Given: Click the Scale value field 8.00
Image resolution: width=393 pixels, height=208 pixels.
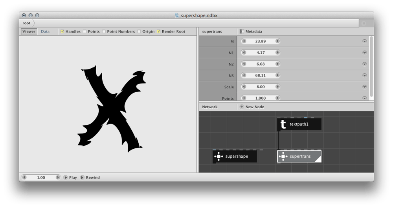Looking at the screenshot, I should pos(261,87).
